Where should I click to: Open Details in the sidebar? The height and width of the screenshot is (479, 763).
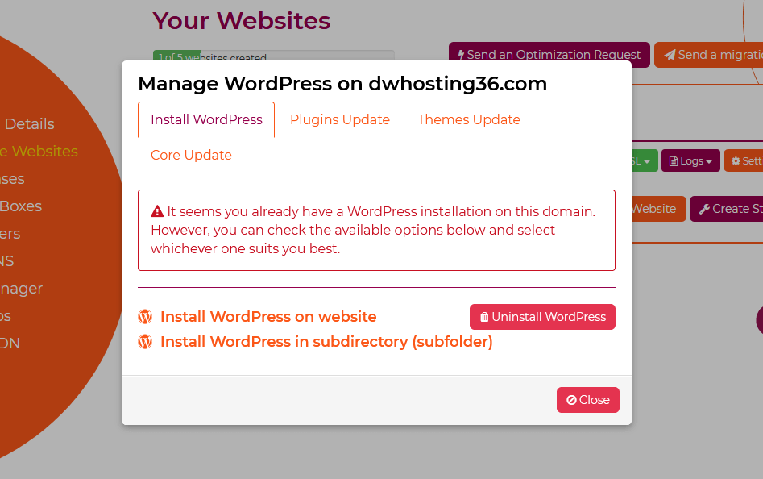point(29,123)
